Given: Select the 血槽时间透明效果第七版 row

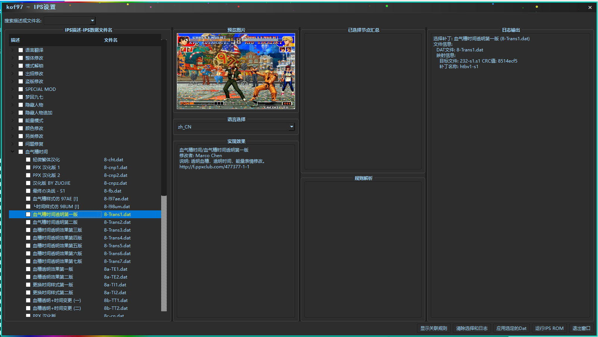Looking at the screenshot, I should [x=85, y=261].
